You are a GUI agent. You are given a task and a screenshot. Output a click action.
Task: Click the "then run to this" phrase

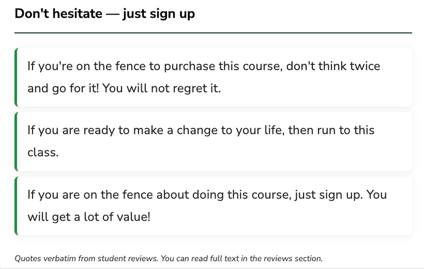[x=331, y=130]
